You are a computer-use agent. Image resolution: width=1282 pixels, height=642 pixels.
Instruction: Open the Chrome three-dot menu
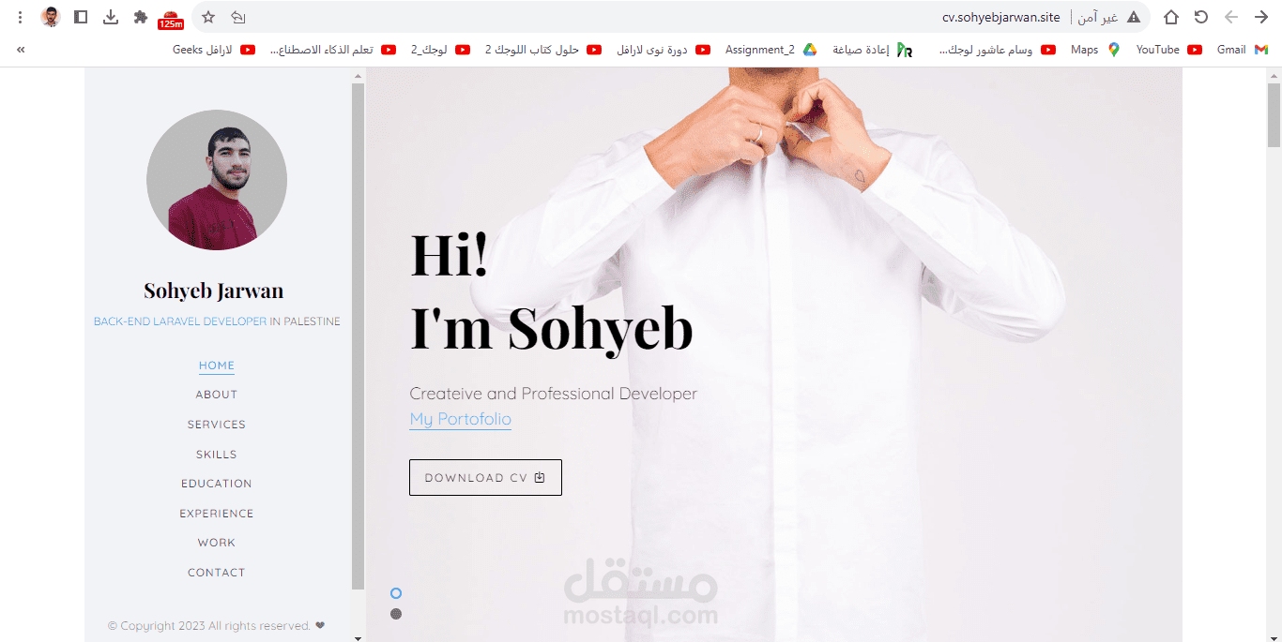click(x=21, y=17)
